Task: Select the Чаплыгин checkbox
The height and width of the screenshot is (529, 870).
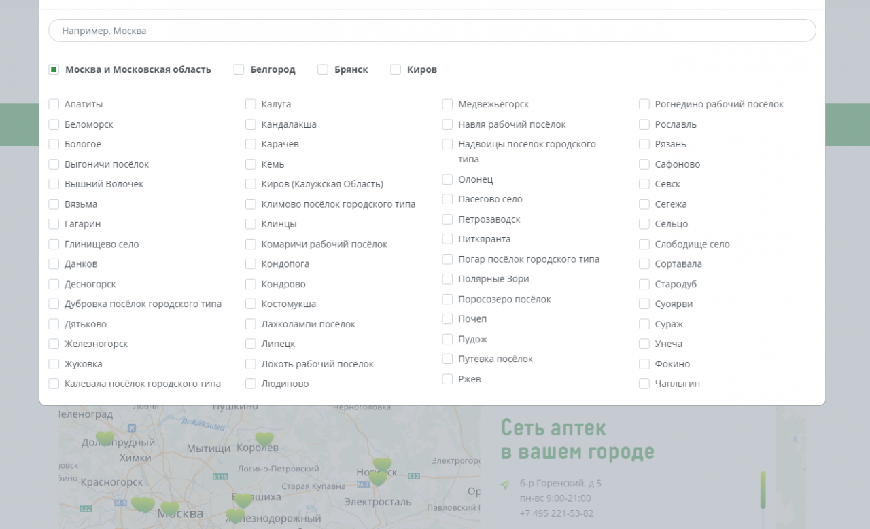Action: (644, 384)
